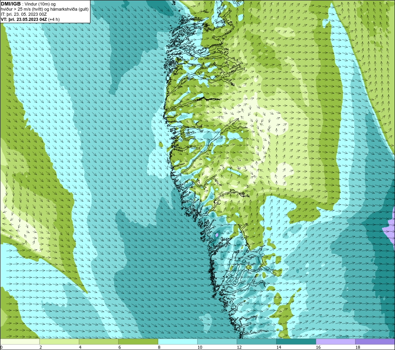Viewport: 395px width, 350px height.
Task: Click the scale label '10'
Action: [x=200, y=347]
